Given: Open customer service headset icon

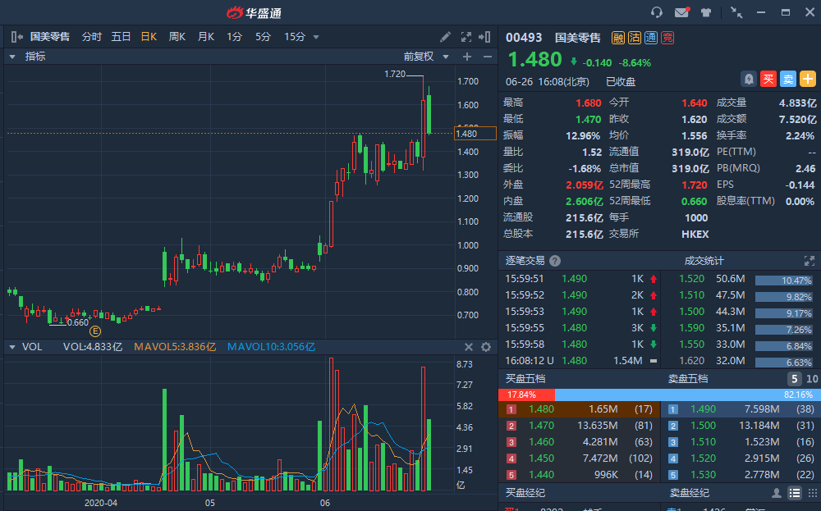Looking at the screenshot, I should click(x=657, y=12).
